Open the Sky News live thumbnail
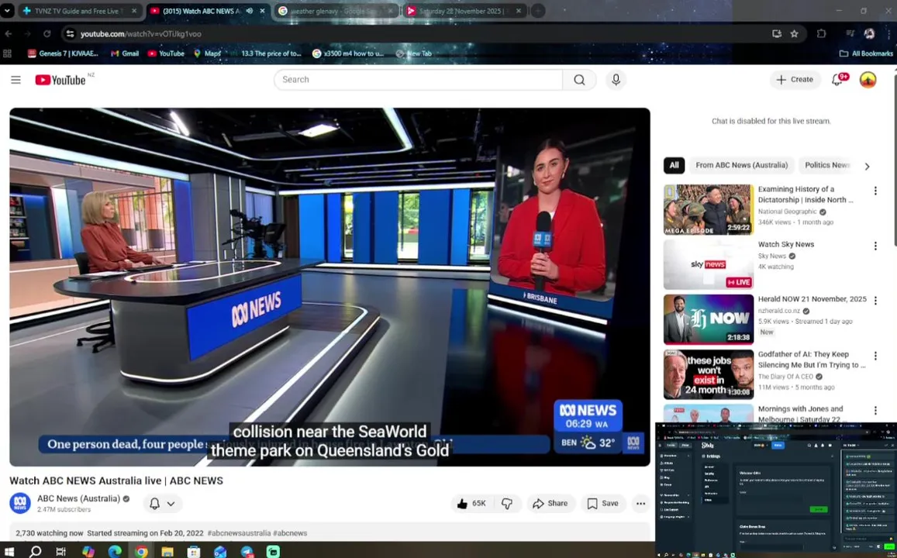This screenshot has height=558, width=897. pyautogui.click(x=708, y=265)
